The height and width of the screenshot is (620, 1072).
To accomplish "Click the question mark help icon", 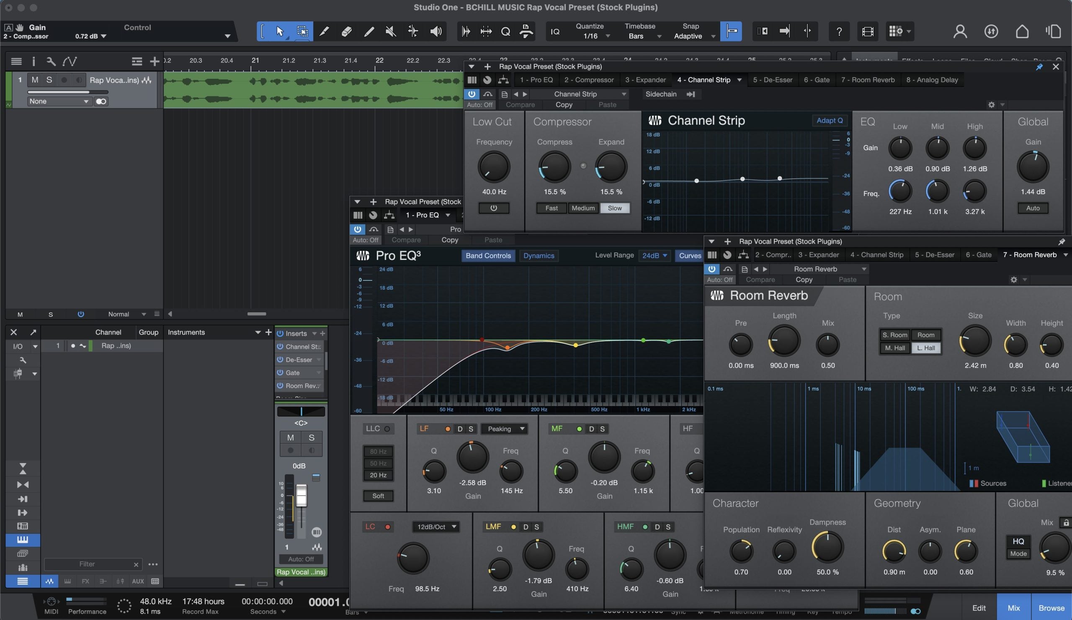I will [x=839, y=31].
